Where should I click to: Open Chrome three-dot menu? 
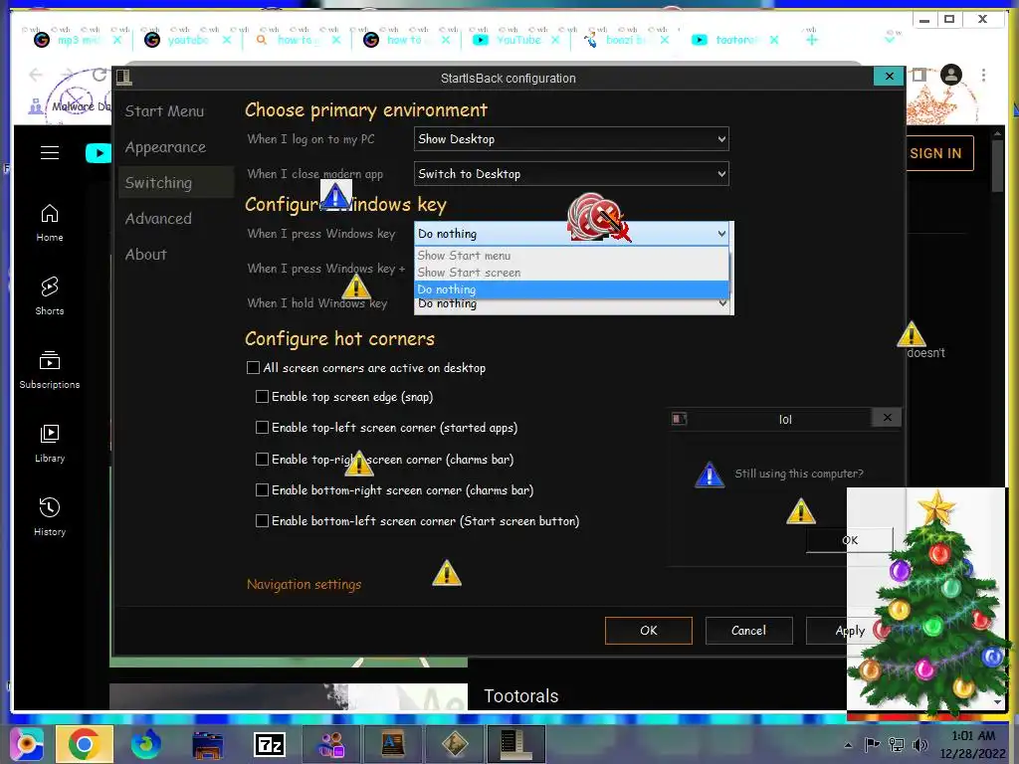983,75
